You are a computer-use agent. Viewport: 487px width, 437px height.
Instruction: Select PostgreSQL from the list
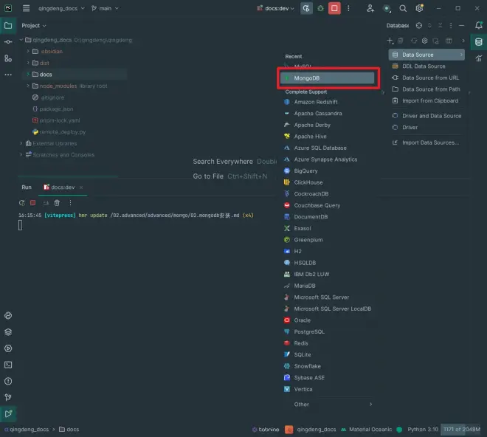coord(328,331)
